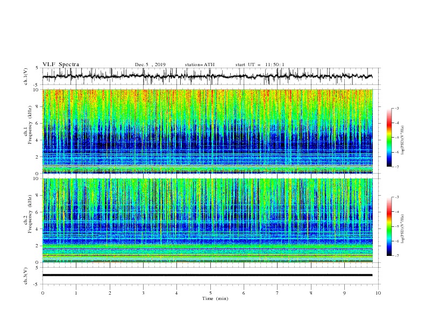Screen dimensions: 426x329
Task: Click the "-5" tick on the ch.1(V) axis
Action: [37, 85]
